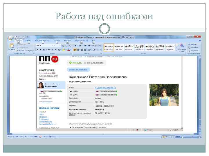Image resolution: width=209 pixels, height=156 pixels.
Task: Open the Change Case dropdown
Action: click(x=60, y=50)
